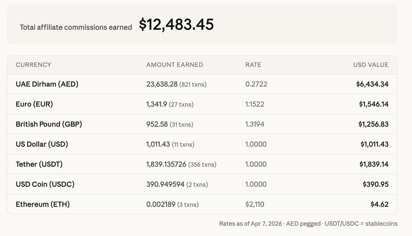The width and height of the screenshot is (412, 236).
Task: Click the Rates as of Apr 7 footnote
Action: point(308,224)
